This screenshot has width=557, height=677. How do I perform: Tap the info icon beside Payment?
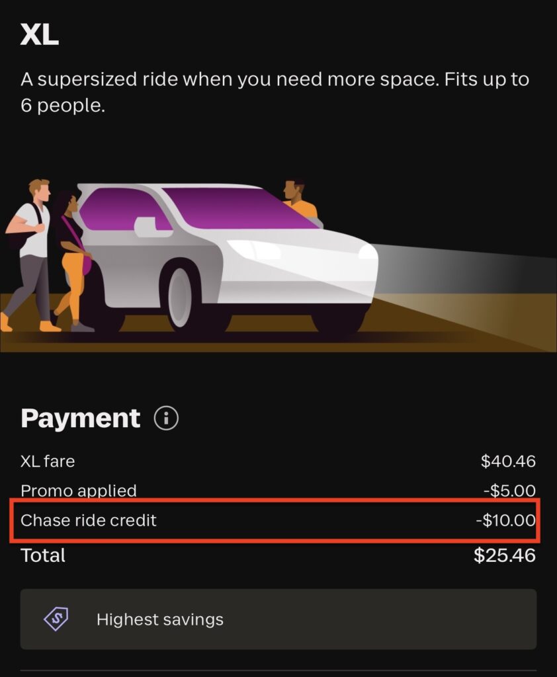pyautogui.click(x=166, y=418)
